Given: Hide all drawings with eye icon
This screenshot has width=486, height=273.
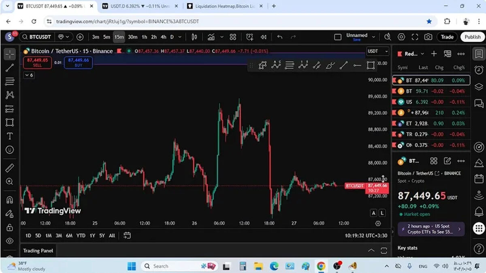Looking at the screenshot, I should [x=10, y=241].
